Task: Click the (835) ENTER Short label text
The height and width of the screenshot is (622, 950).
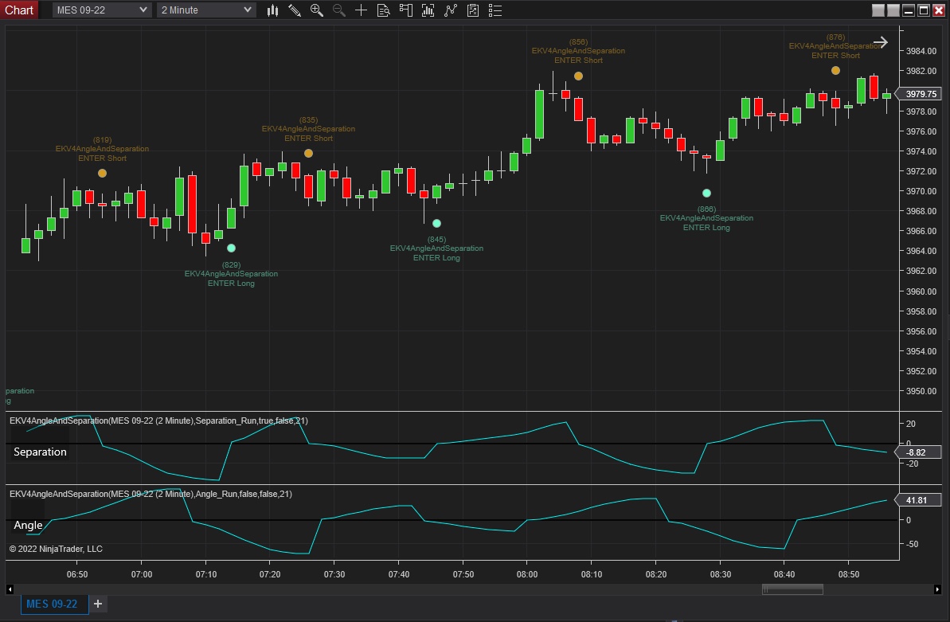Action: click(308, 129)
